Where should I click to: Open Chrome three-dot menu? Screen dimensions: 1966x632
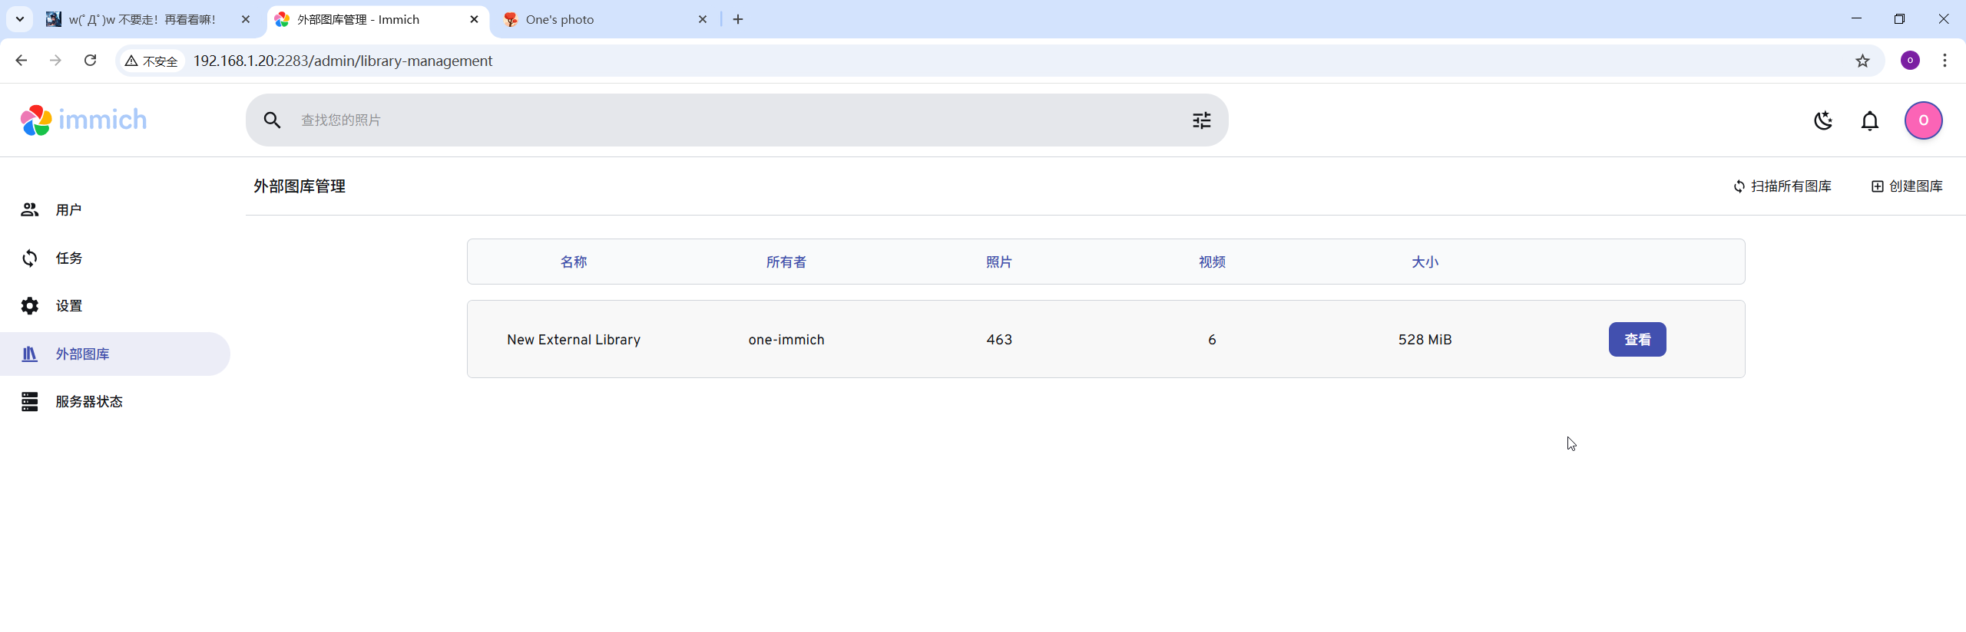point(1944,61)
